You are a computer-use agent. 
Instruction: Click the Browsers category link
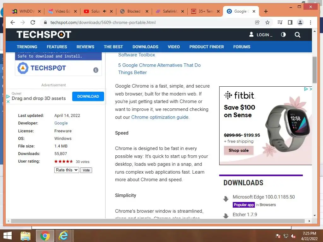click(267, 205)
